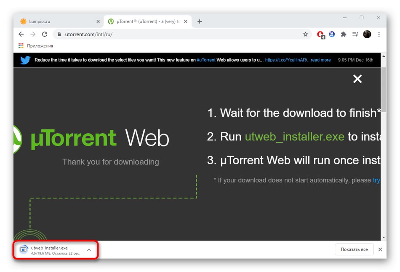Viewport: 400px width, 272px height.
Task: Open the https://t.co tweet link
Action: point(286,60)
